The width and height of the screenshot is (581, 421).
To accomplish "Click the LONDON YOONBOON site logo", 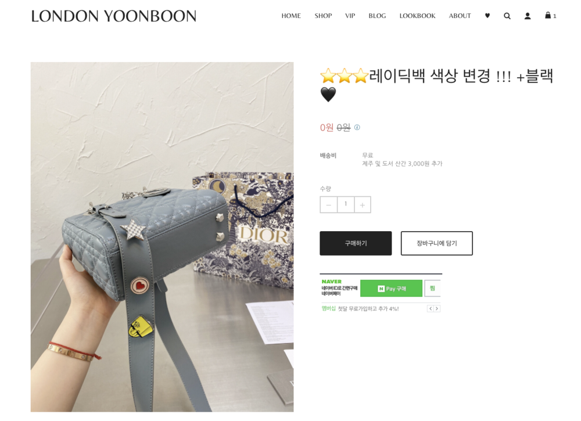I will [114, 16].
